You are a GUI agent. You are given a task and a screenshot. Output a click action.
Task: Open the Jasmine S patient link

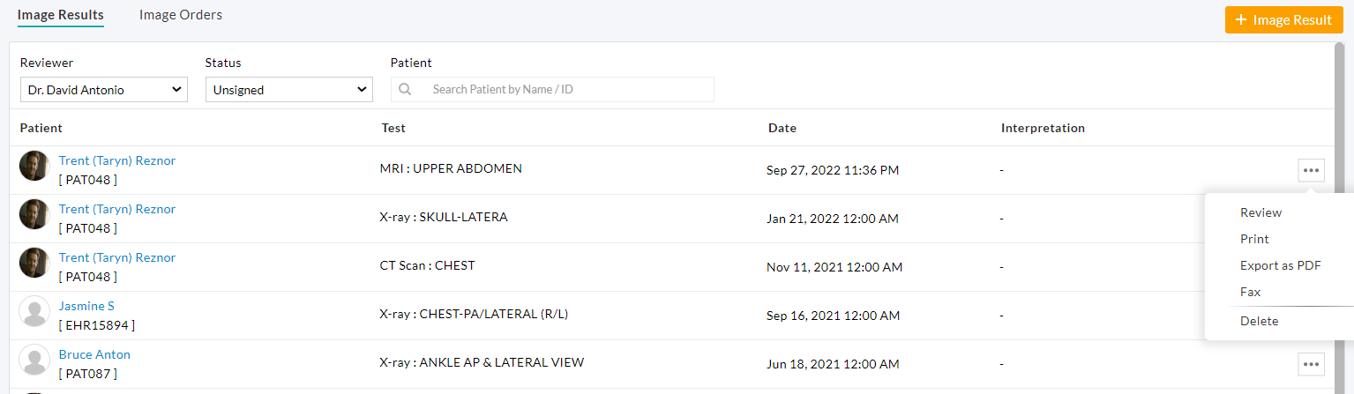(x=86, y=306)
